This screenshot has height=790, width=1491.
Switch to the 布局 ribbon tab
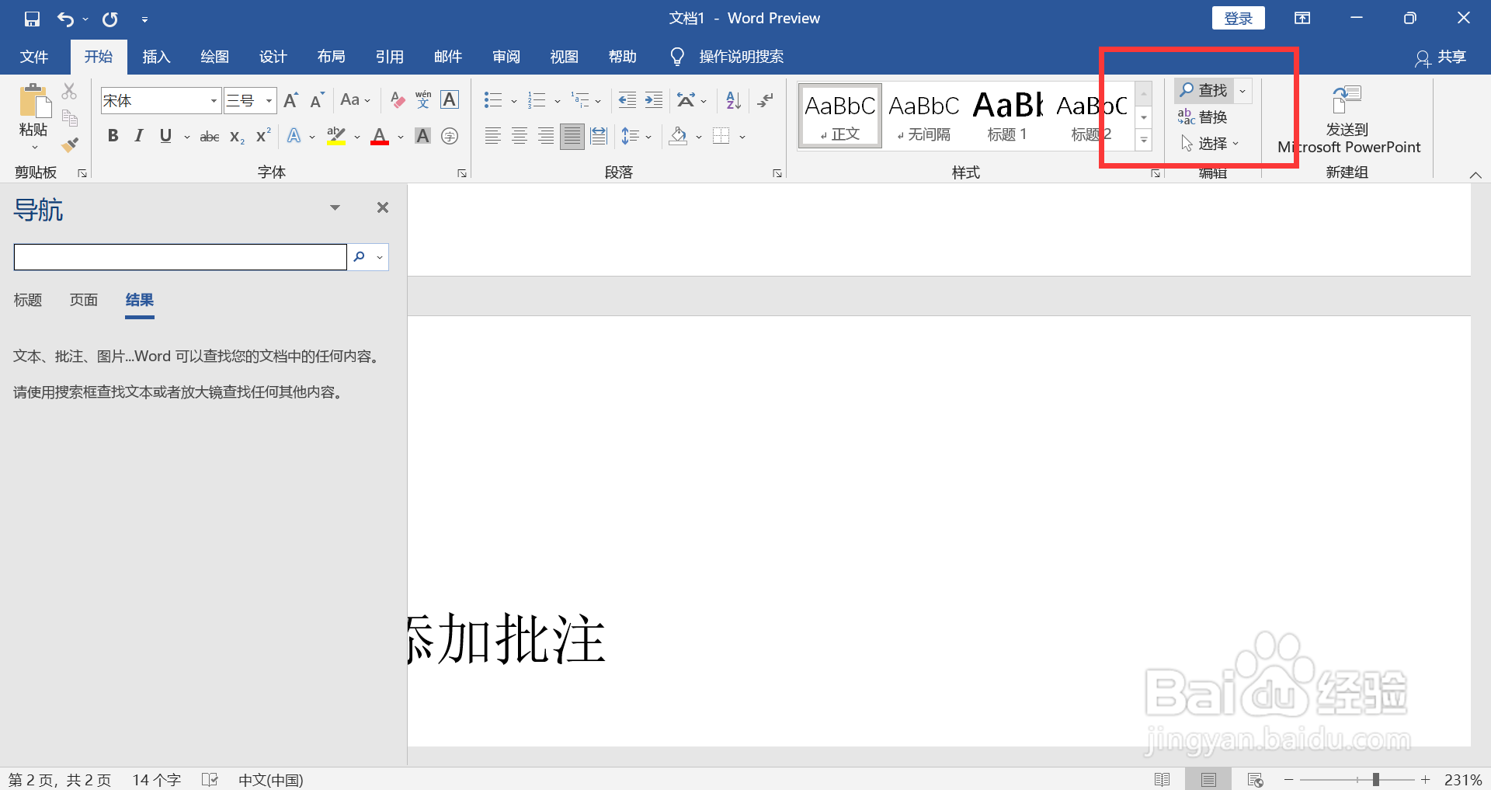coord(332,57)
